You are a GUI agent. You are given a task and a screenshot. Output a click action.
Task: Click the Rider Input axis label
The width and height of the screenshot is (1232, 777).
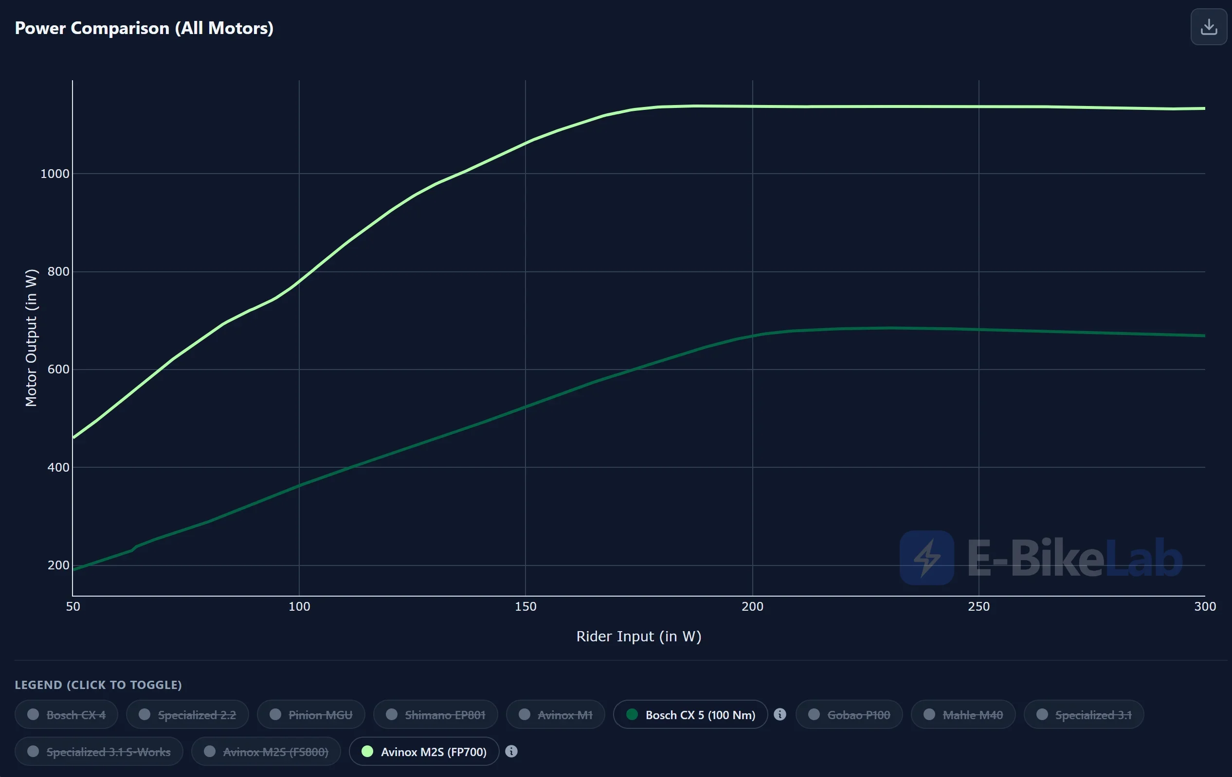[x=638, y=636]
